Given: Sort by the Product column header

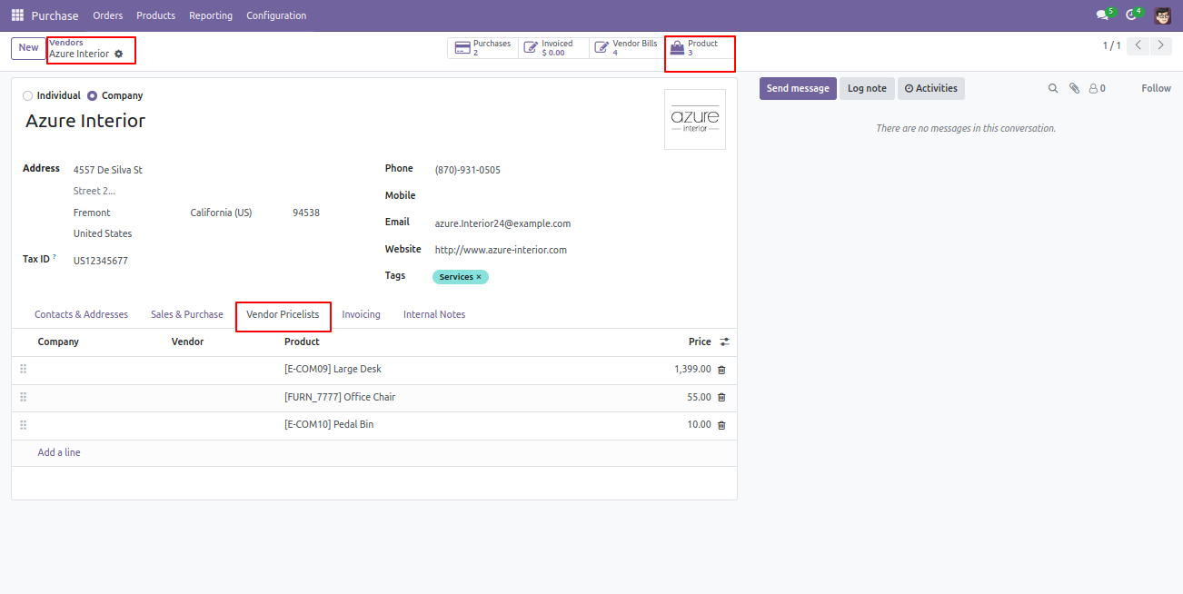Looking at the screenshot, I should pos(302,342).
